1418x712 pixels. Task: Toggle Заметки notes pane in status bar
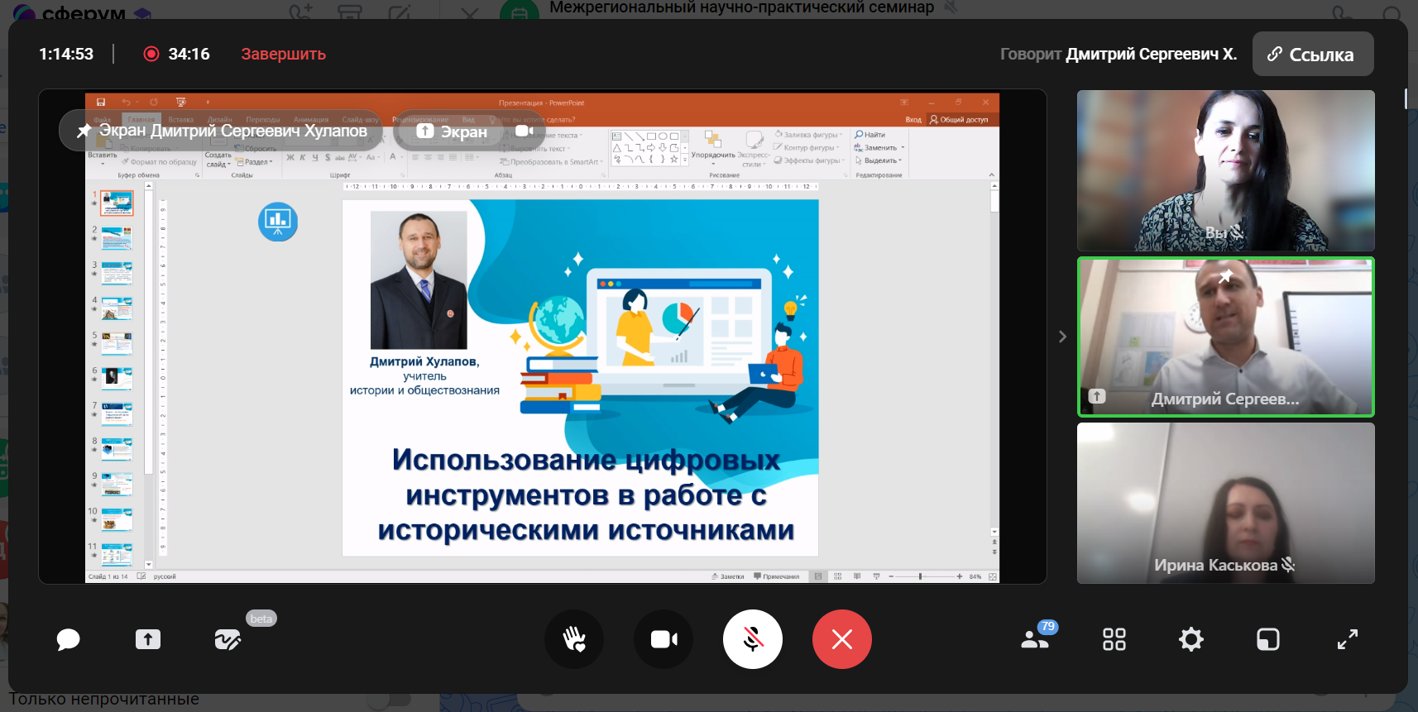[728, 576]
